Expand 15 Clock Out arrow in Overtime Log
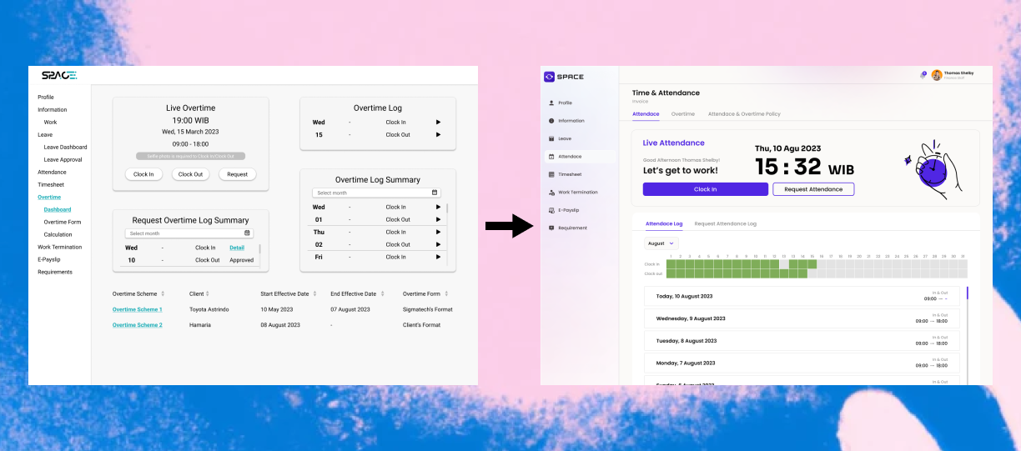The width and height of the screenshot is (1021, 451). (438, 135)
